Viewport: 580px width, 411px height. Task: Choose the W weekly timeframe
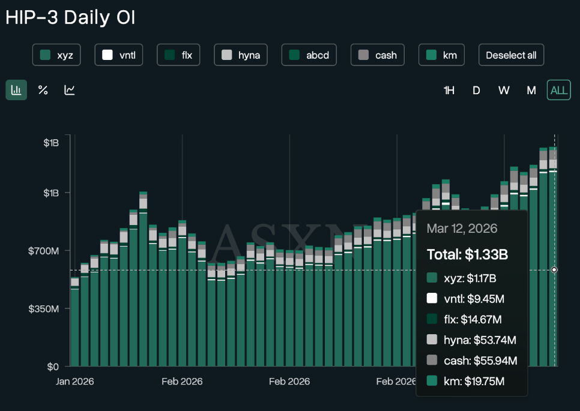pos(504,91)
